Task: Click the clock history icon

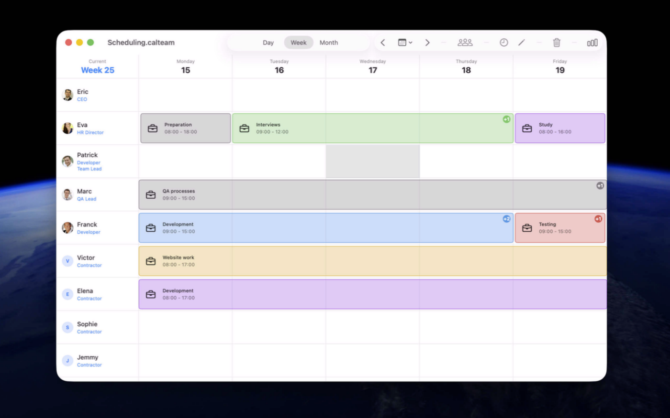Action: click(x=504, y=43)
